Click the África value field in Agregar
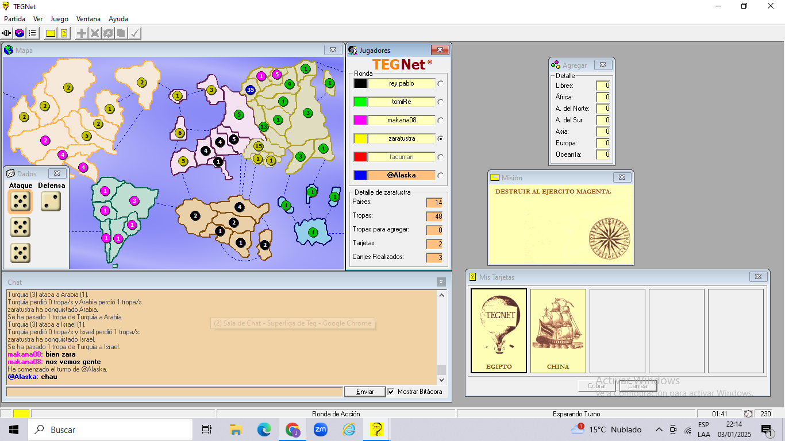 603,97
